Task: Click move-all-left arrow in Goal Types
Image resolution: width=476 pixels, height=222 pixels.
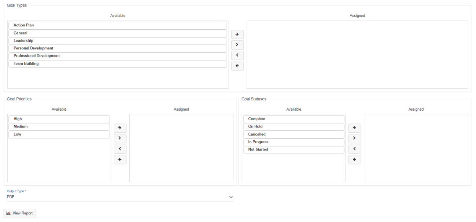Action: coord(237,66)
